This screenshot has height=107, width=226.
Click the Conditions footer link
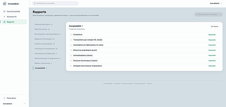pos(117,83)
